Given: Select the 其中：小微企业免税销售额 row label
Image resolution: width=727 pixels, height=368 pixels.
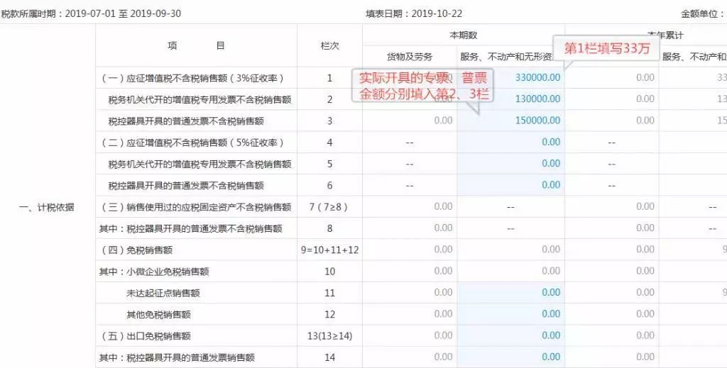Looking at the screenshot, I should click(154, 272).
